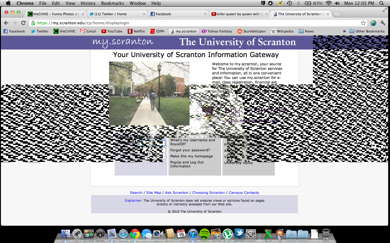Open Address Book in the Dock
390x243 pixels.
[x=170, y=233]
